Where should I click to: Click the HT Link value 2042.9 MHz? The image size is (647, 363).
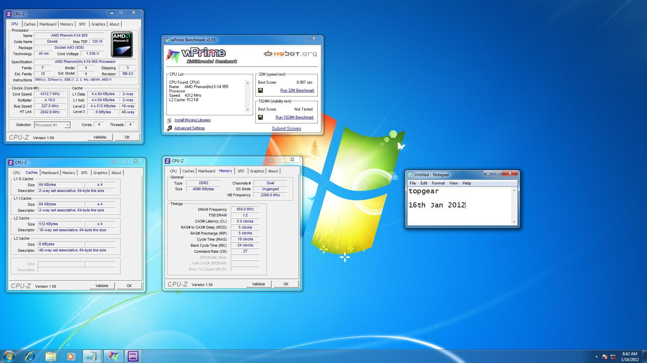point(50,112)
